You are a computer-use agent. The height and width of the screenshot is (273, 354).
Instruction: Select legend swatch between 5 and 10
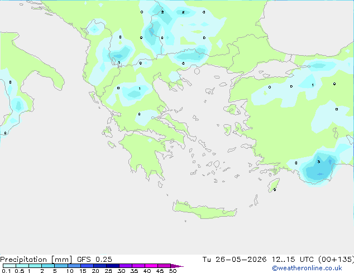pyautogui.click(x=61, y=266)
